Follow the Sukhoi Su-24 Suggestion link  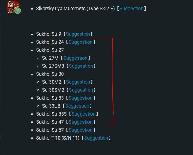click(81, 42)
